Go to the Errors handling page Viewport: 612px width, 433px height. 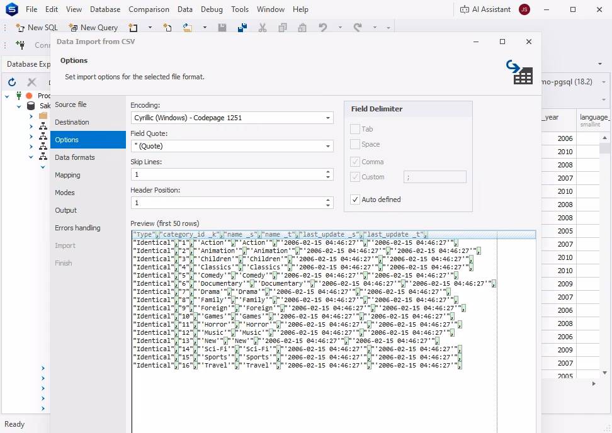pos(88,228)
